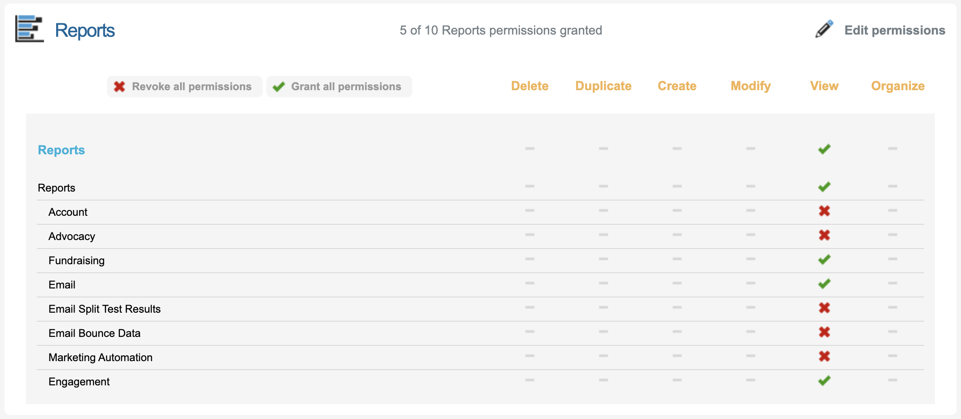
Task: Click the green View checkmark for Engagement
Action: coord(824,380)
